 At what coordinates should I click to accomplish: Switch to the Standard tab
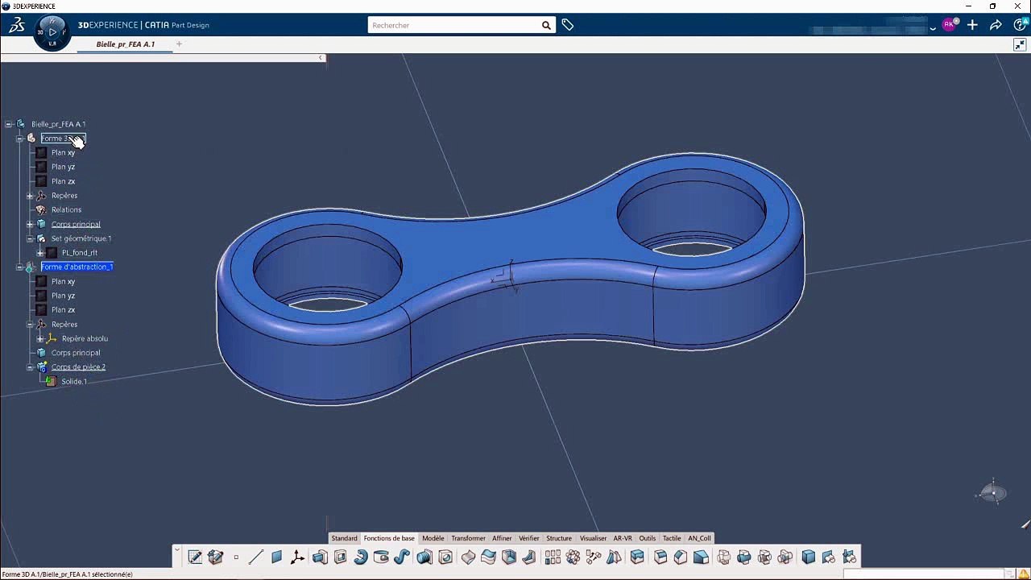(344, 538)
